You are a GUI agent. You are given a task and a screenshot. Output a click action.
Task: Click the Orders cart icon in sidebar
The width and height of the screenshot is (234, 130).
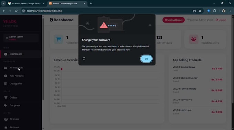point(6,97)
